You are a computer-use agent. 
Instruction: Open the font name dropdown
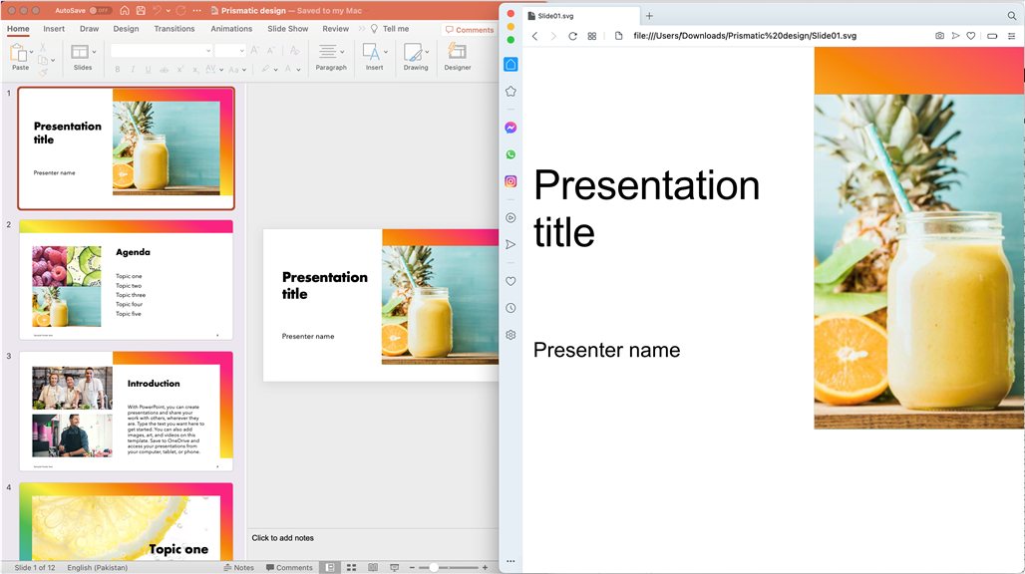point(207,50)
